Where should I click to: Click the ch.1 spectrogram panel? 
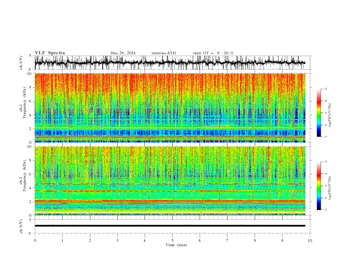pos(170,108)
